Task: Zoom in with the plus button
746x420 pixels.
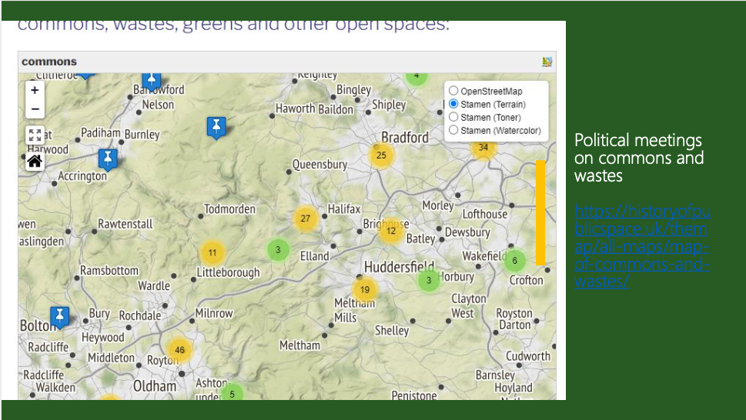Action: coord(35,90)
